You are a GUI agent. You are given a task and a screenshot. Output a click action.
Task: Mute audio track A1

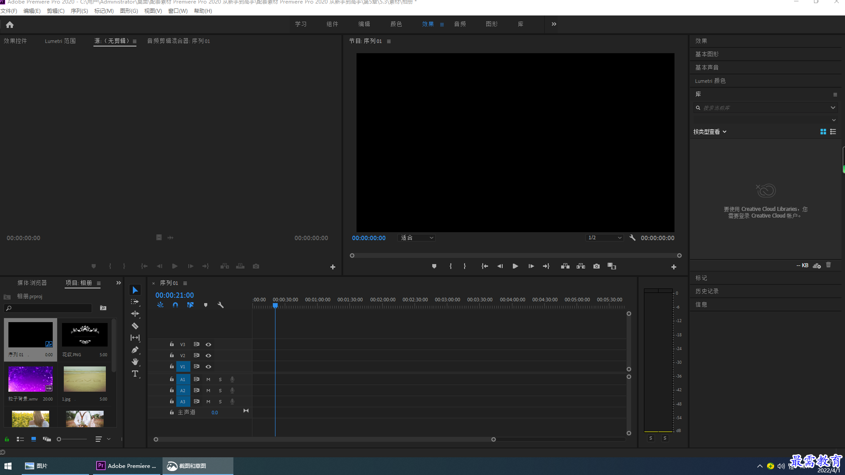pyautogui.click(x=208, y=379)
